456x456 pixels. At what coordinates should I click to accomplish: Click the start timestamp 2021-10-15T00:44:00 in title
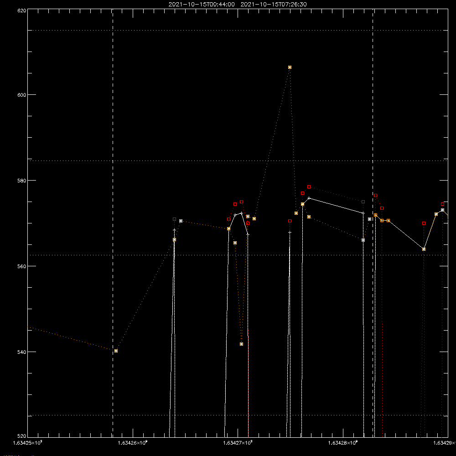tap(202, 5)
